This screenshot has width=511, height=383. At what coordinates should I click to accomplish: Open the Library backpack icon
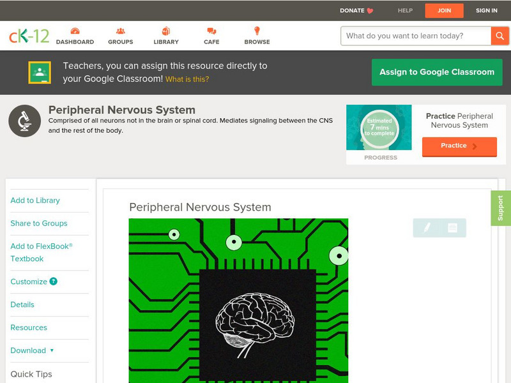pos(166,31)
